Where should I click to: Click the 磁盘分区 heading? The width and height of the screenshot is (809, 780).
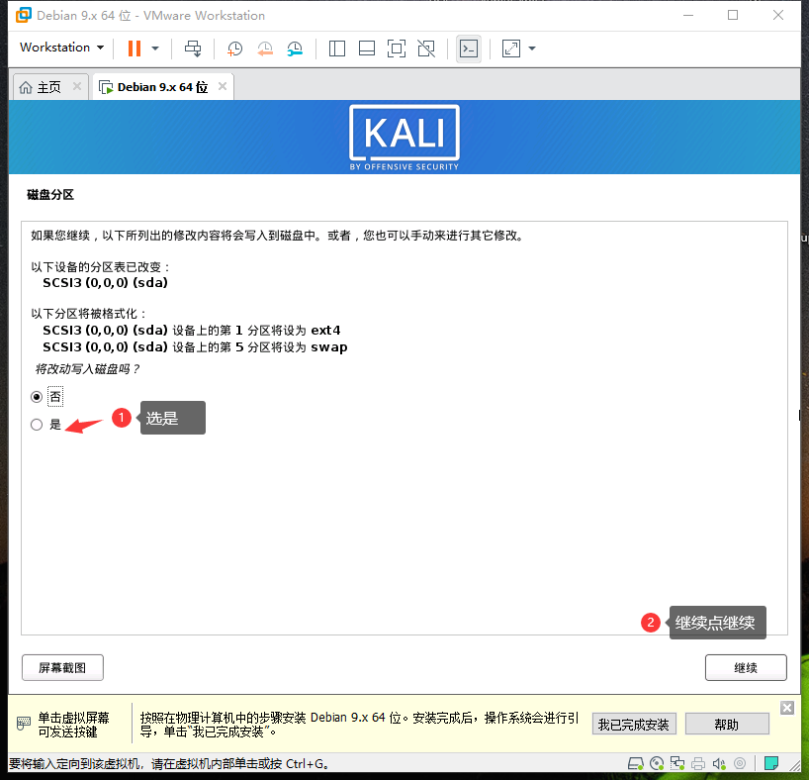coord(50,195)
